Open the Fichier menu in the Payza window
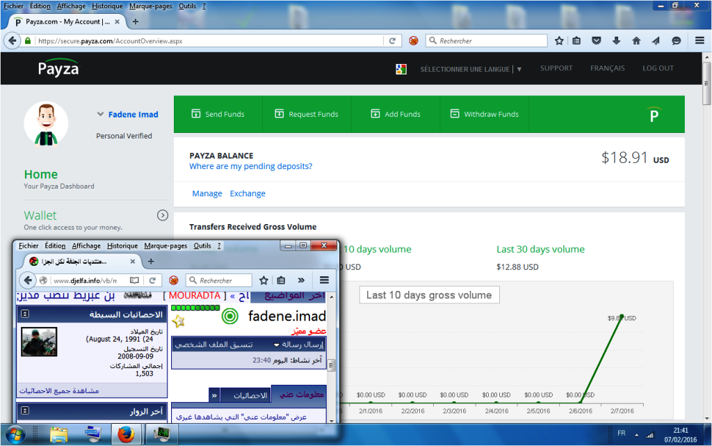The image size is (712, 446). click(x=14, y=6)
